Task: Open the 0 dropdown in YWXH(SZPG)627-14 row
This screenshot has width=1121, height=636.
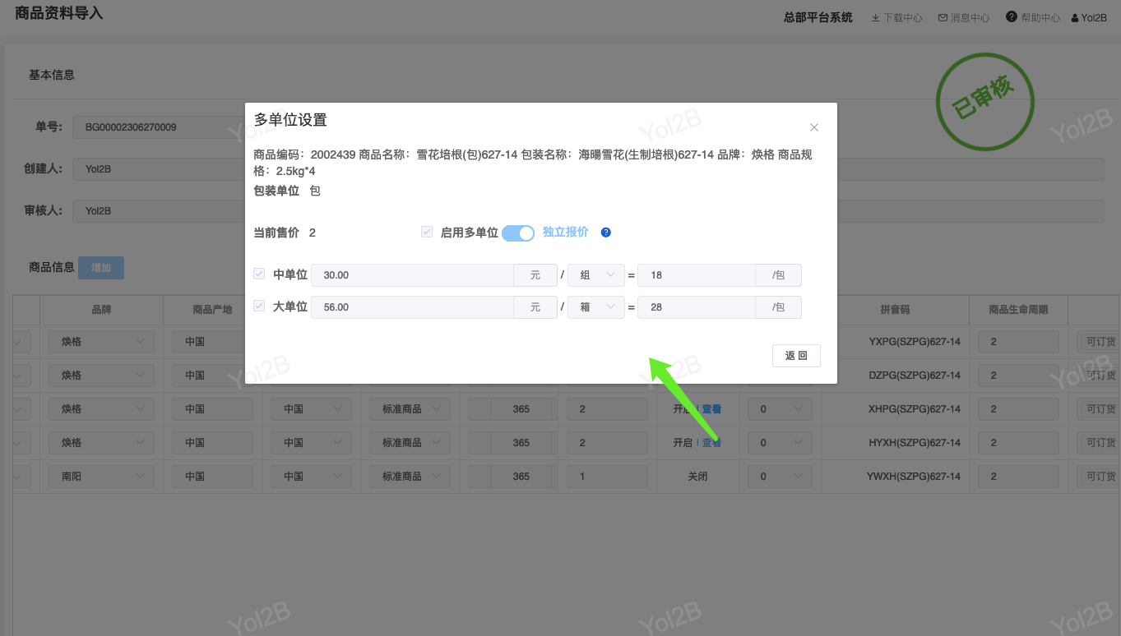Action: point(780,477)
